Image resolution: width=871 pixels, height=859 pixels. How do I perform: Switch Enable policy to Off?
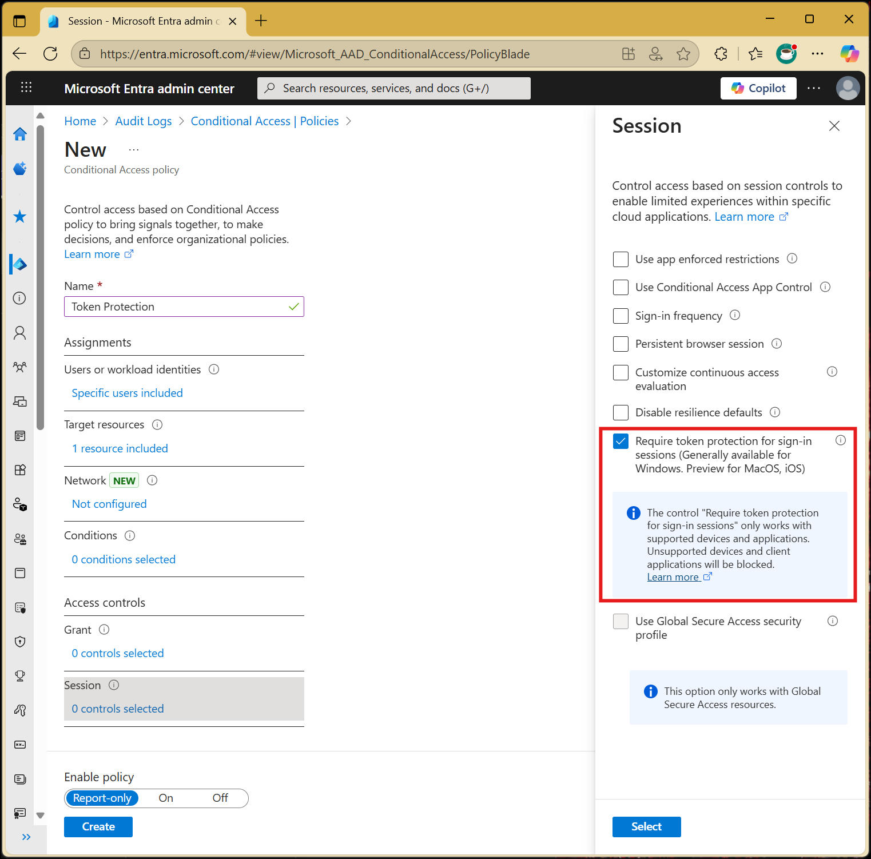[x=220, y=798]
